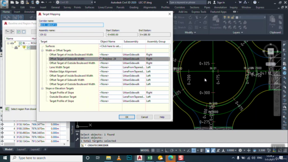Image resolution: width=288 pixels, height=162 pixels.
Task: Click the workspace switching gear icon in status bar
Action: coord(240,150)
